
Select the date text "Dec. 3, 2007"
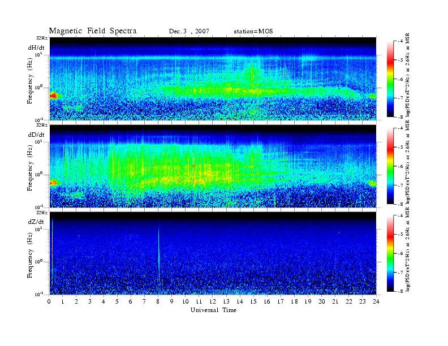pyautogui.click(x=189, y=32)
